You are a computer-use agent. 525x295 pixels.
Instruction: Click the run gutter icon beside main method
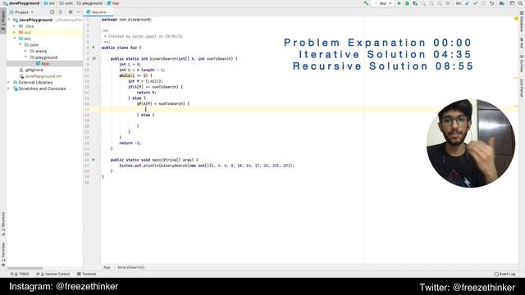click(x=94, y=160)
